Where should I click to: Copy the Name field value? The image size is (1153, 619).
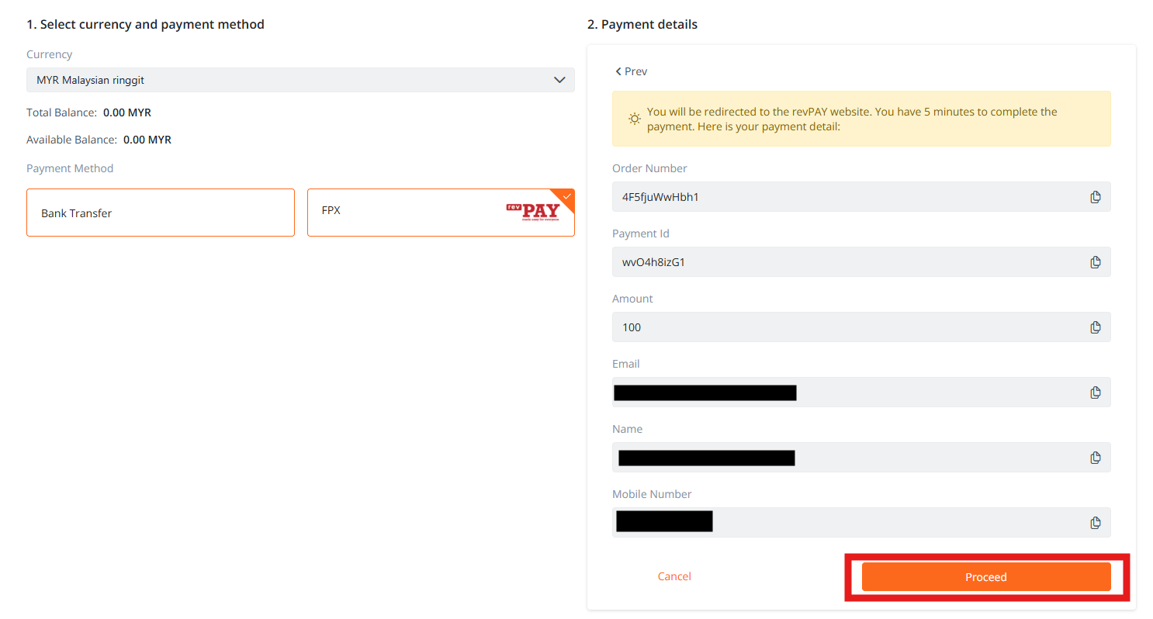(1095, 458)
